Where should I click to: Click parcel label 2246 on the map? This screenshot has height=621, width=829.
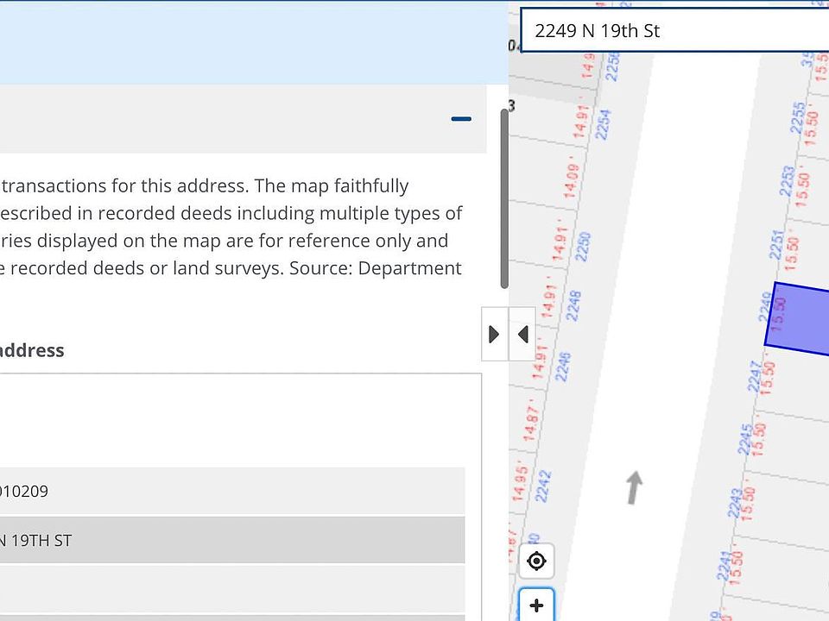(x=563, y=367)
